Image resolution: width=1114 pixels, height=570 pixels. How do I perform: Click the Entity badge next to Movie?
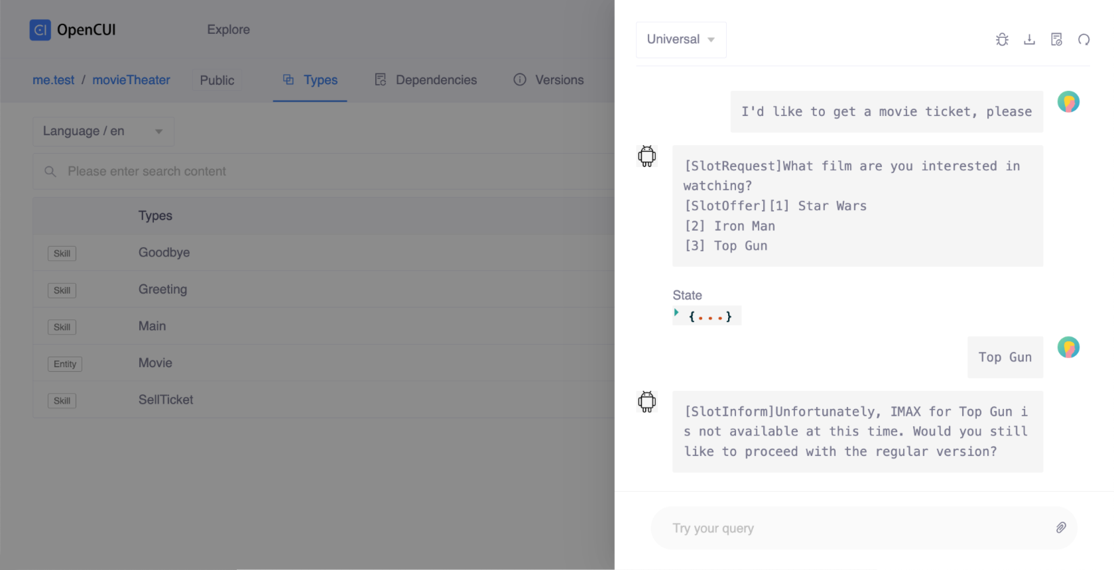tap(64, 364)
